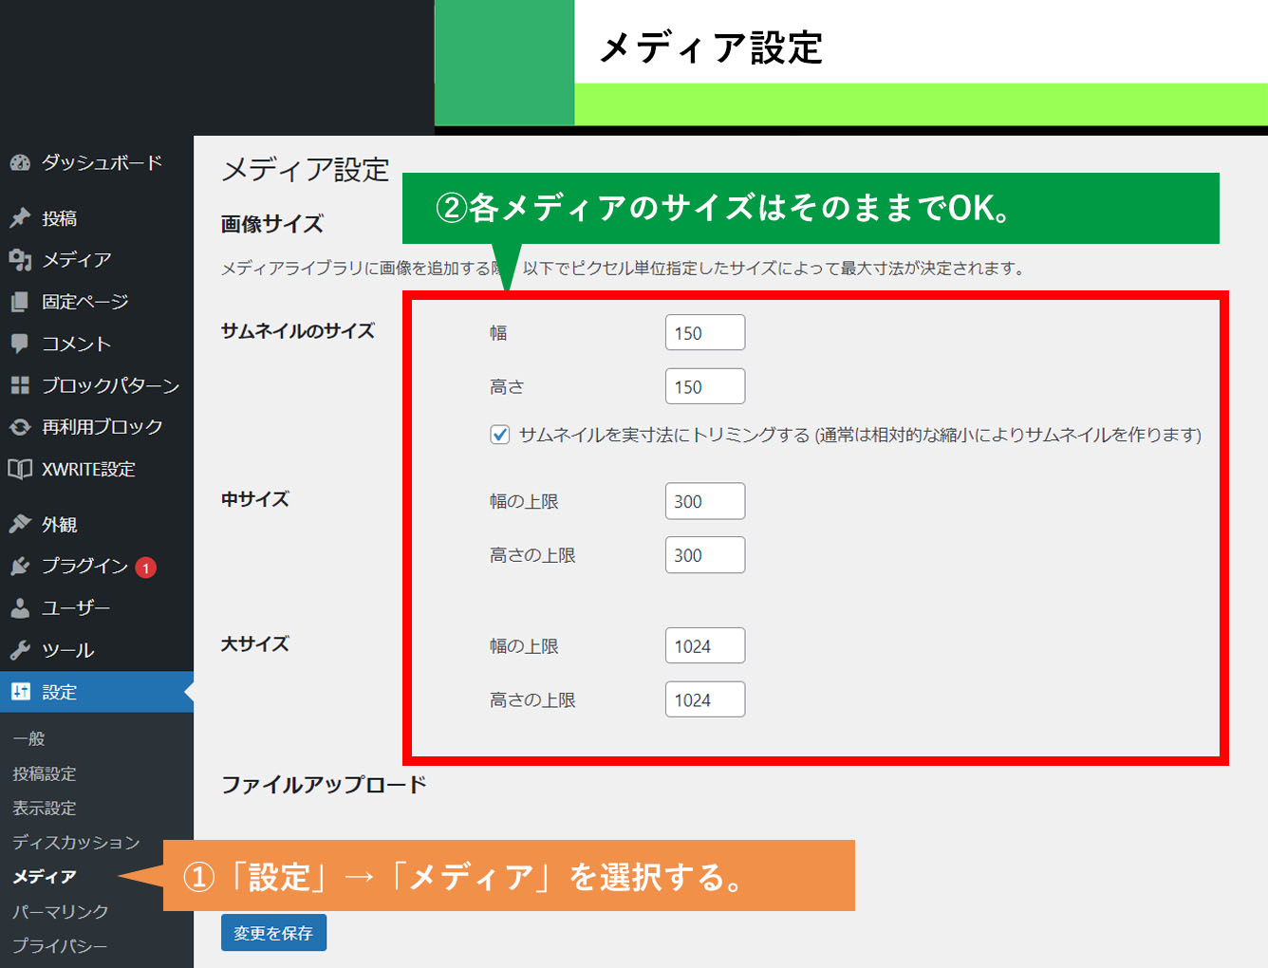Click the wrench icon beside ツール

coord(20,650)
